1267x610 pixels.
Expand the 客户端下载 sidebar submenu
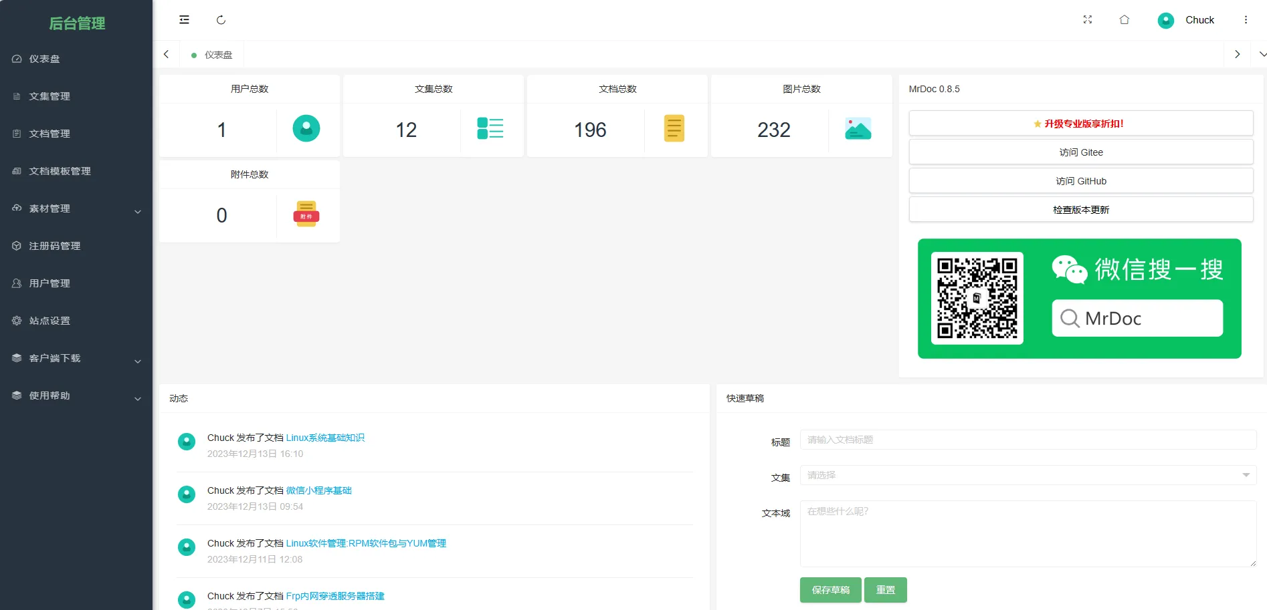(76, 358)
